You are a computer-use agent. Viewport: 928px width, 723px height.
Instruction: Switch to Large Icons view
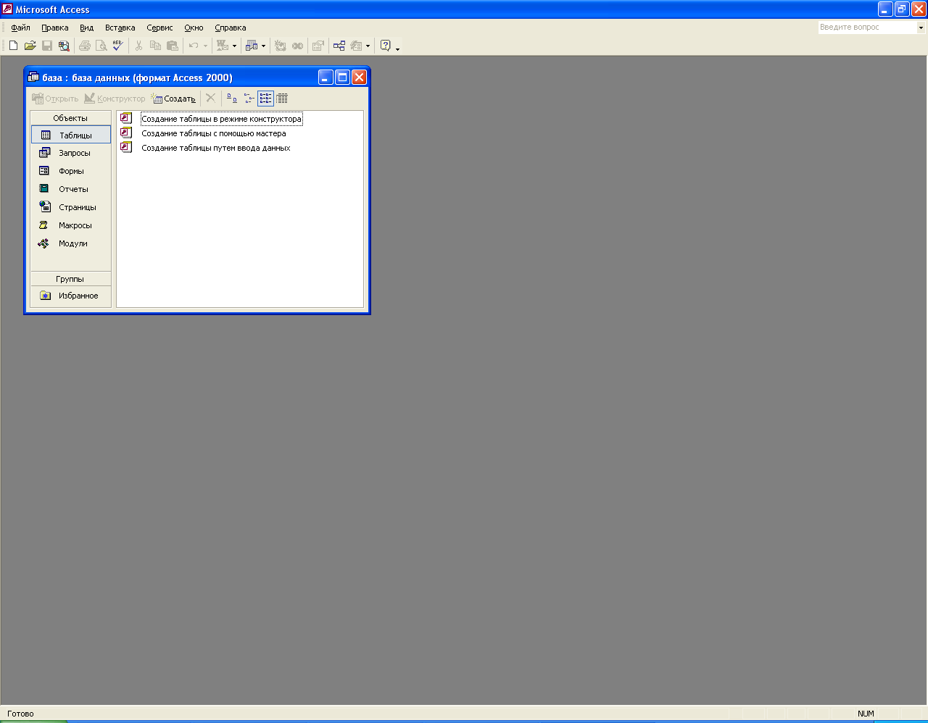[x=232, y=98]
